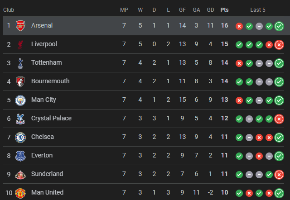The height and width of the screenshot is (200, 290).
Task: Click the Club column header
Action: pyautogui.click(x=9, y=10)
